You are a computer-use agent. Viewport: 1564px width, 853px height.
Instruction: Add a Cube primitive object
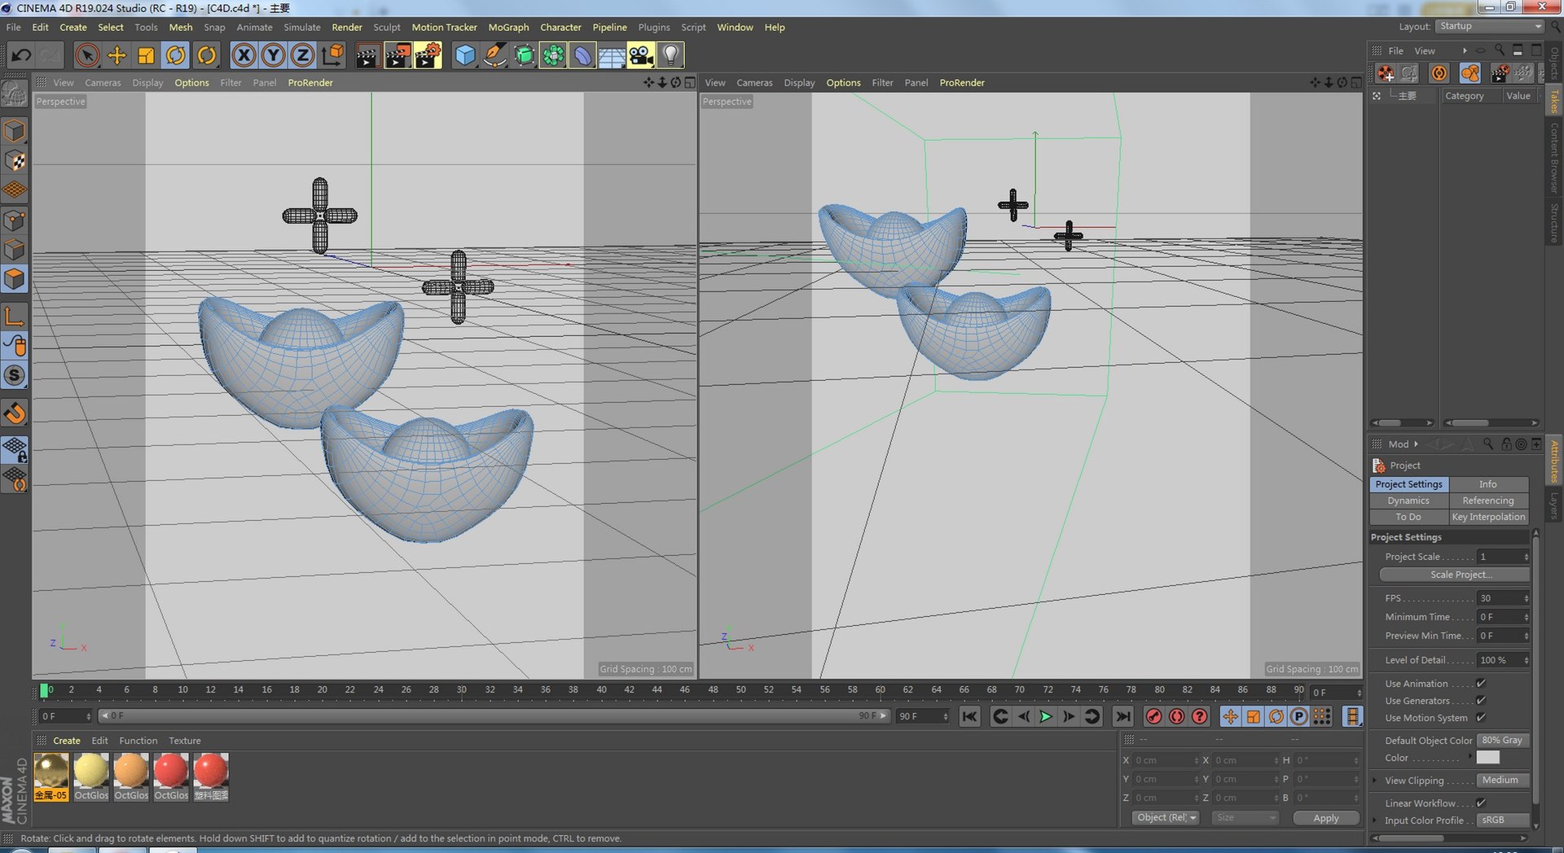click(x=465, y=55)
